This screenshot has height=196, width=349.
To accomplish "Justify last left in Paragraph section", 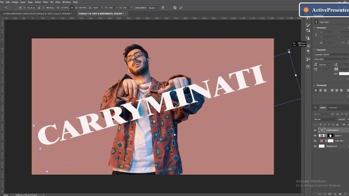I will tap(332, 90).
